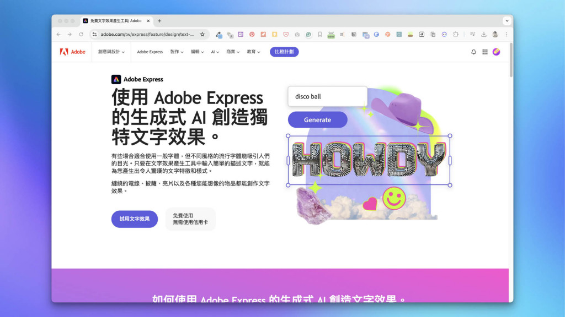Open the green 'new' badge extension
Viewport: 565px width, 317px height.
click(331, 35)
